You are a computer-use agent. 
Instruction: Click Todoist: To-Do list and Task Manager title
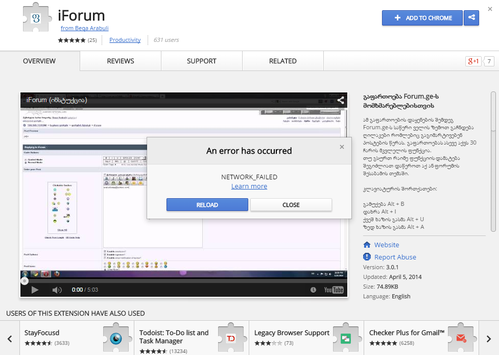(174, 337)
